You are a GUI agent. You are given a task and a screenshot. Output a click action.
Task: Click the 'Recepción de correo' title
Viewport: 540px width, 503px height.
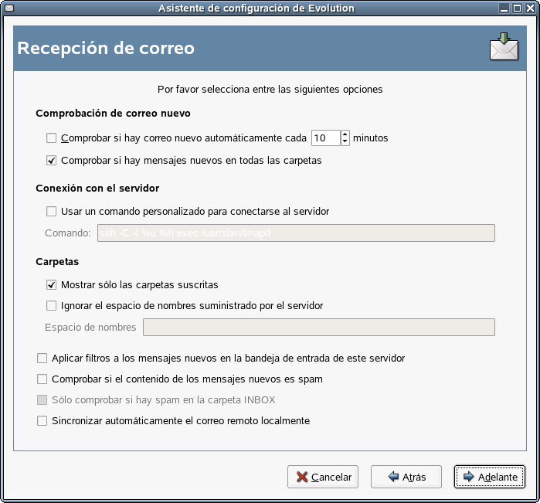(x=106, y=48)
